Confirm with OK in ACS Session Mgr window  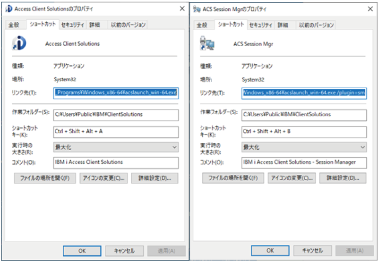[x=270, y=251]
